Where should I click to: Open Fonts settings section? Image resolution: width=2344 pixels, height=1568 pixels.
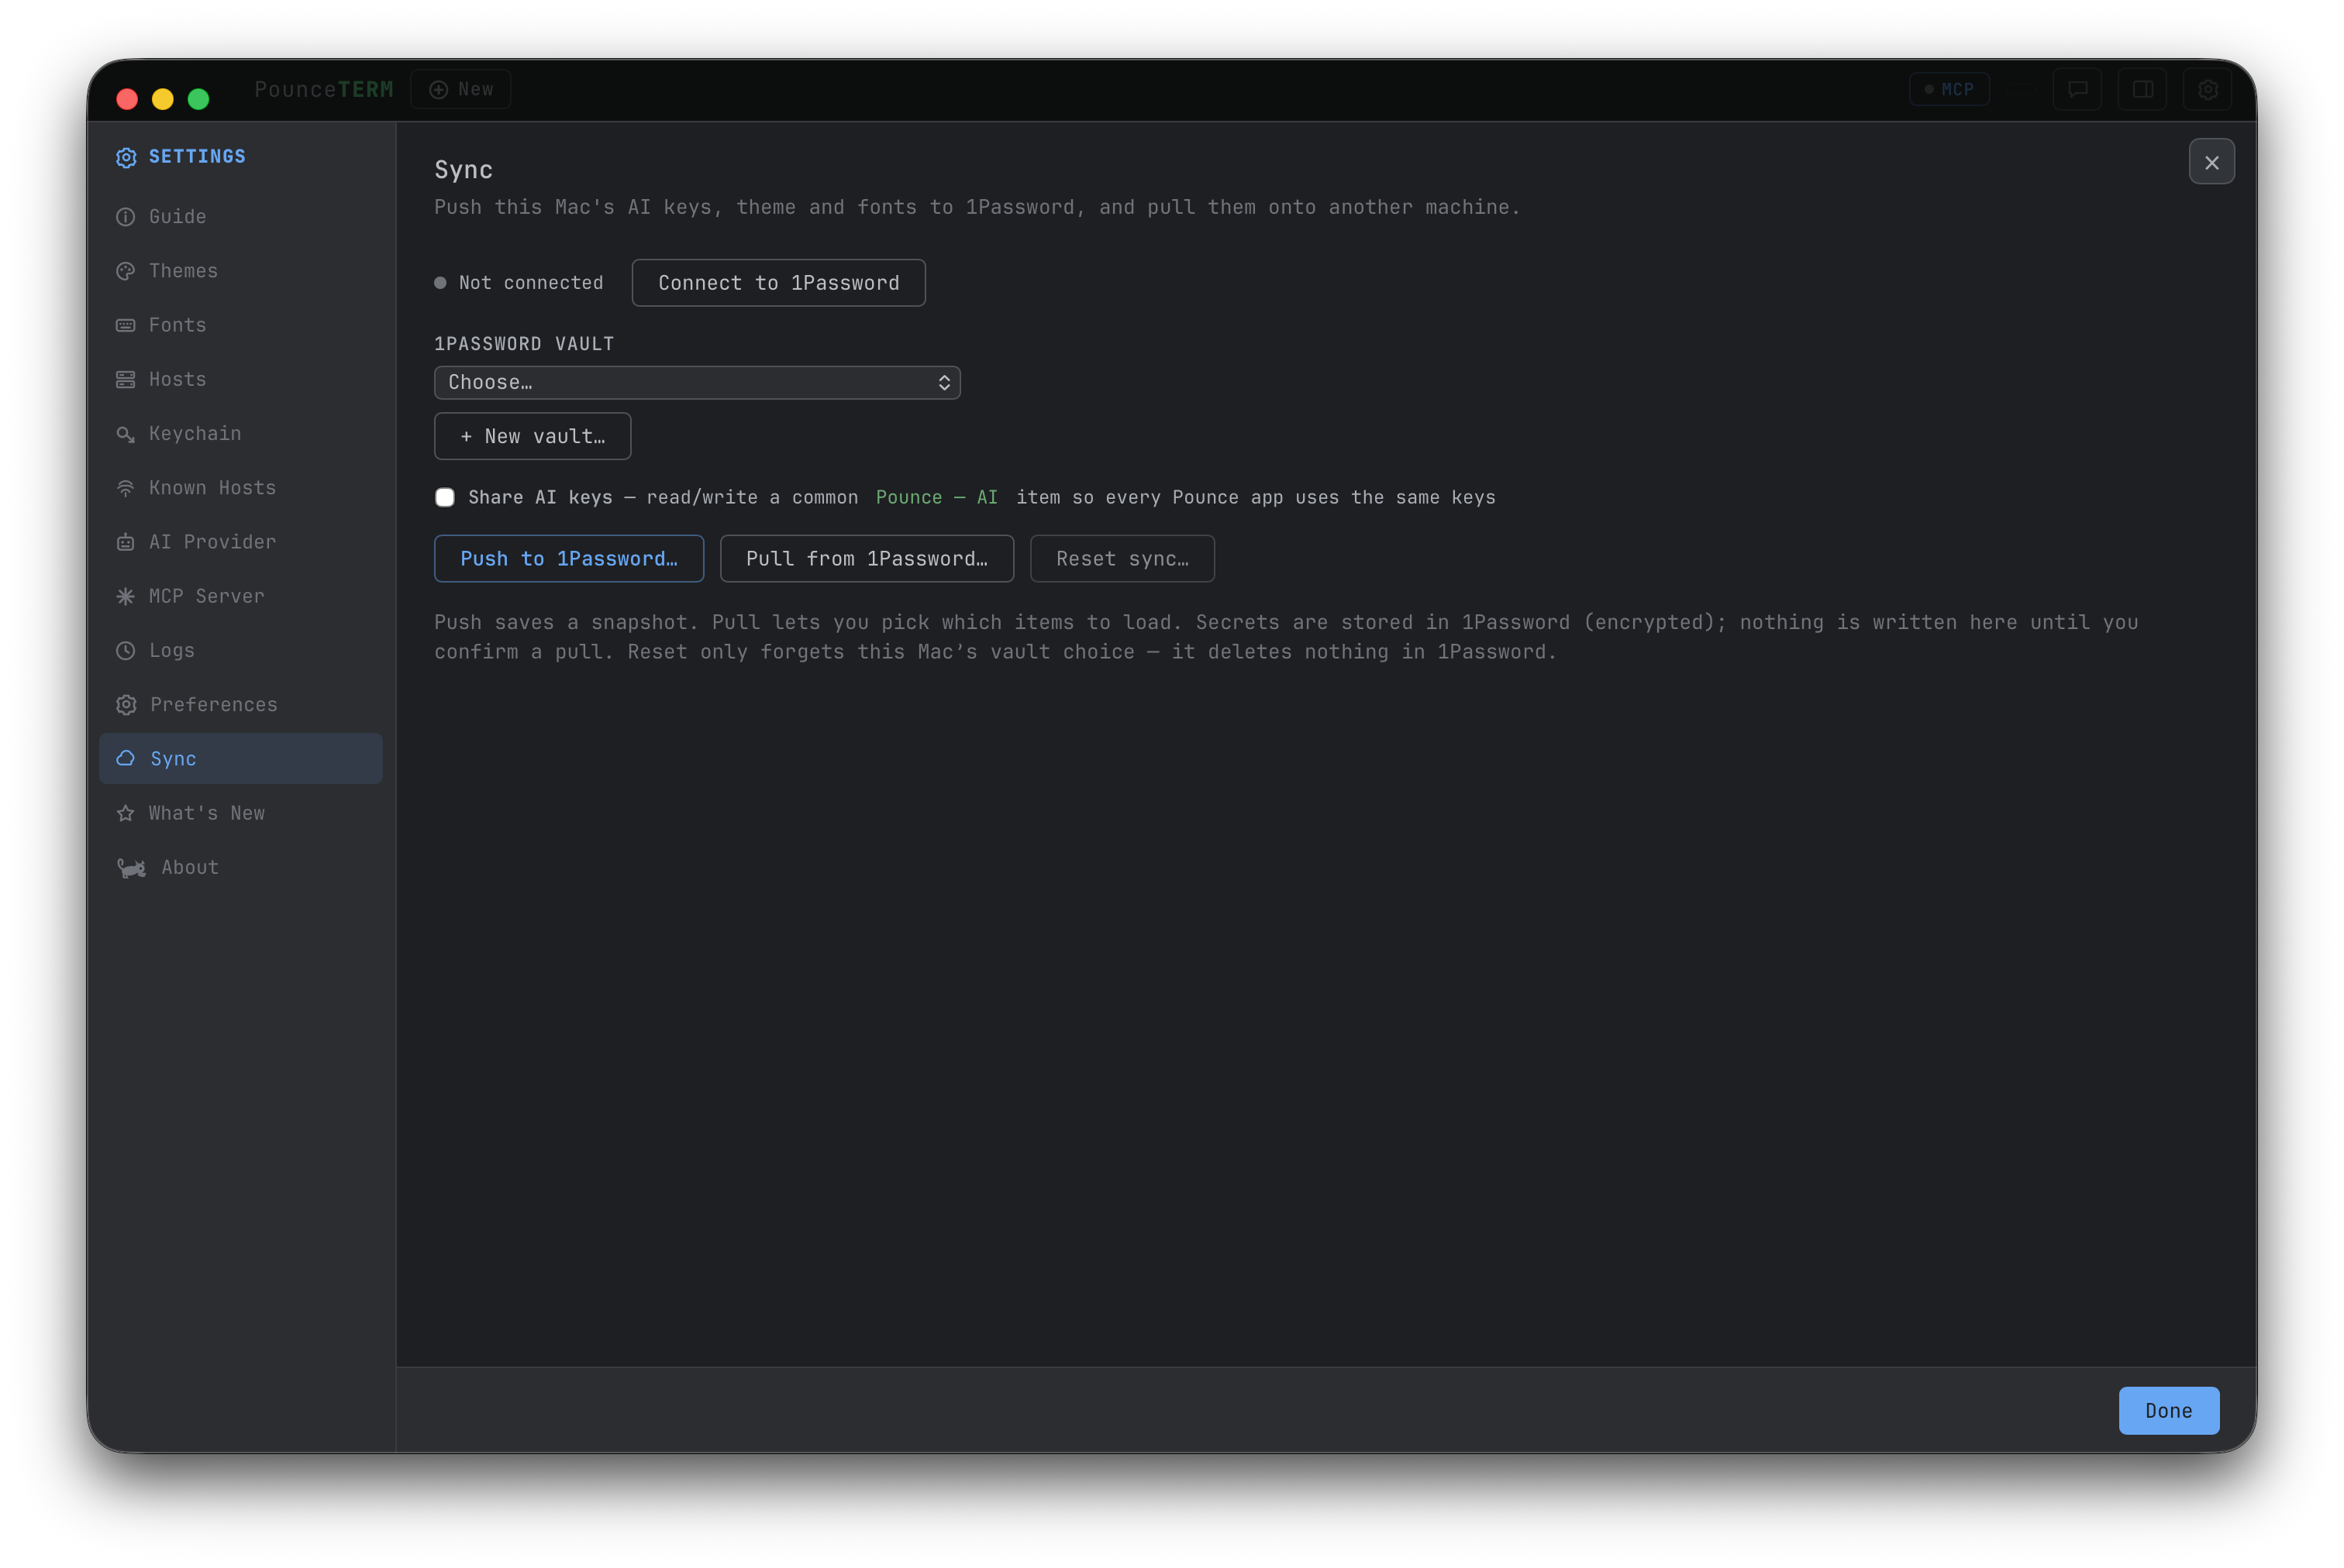coord(241,325)
